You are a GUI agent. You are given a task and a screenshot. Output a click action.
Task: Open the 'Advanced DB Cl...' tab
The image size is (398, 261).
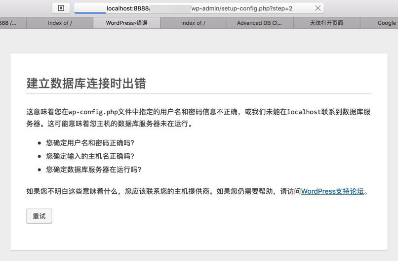tap(260, 23)
